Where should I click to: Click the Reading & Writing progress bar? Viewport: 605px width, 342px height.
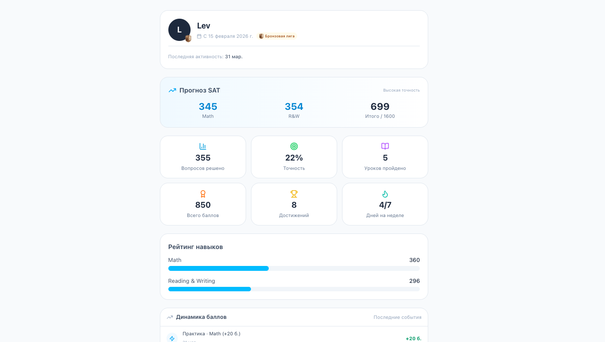[294, 289]
